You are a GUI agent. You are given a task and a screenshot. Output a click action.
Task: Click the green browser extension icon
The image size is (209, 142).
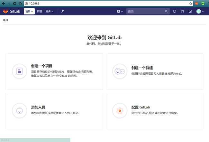[203, 4]
